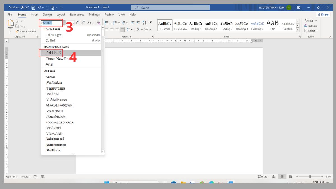
Task: Click the Share button
Action: tap(323, 14)
